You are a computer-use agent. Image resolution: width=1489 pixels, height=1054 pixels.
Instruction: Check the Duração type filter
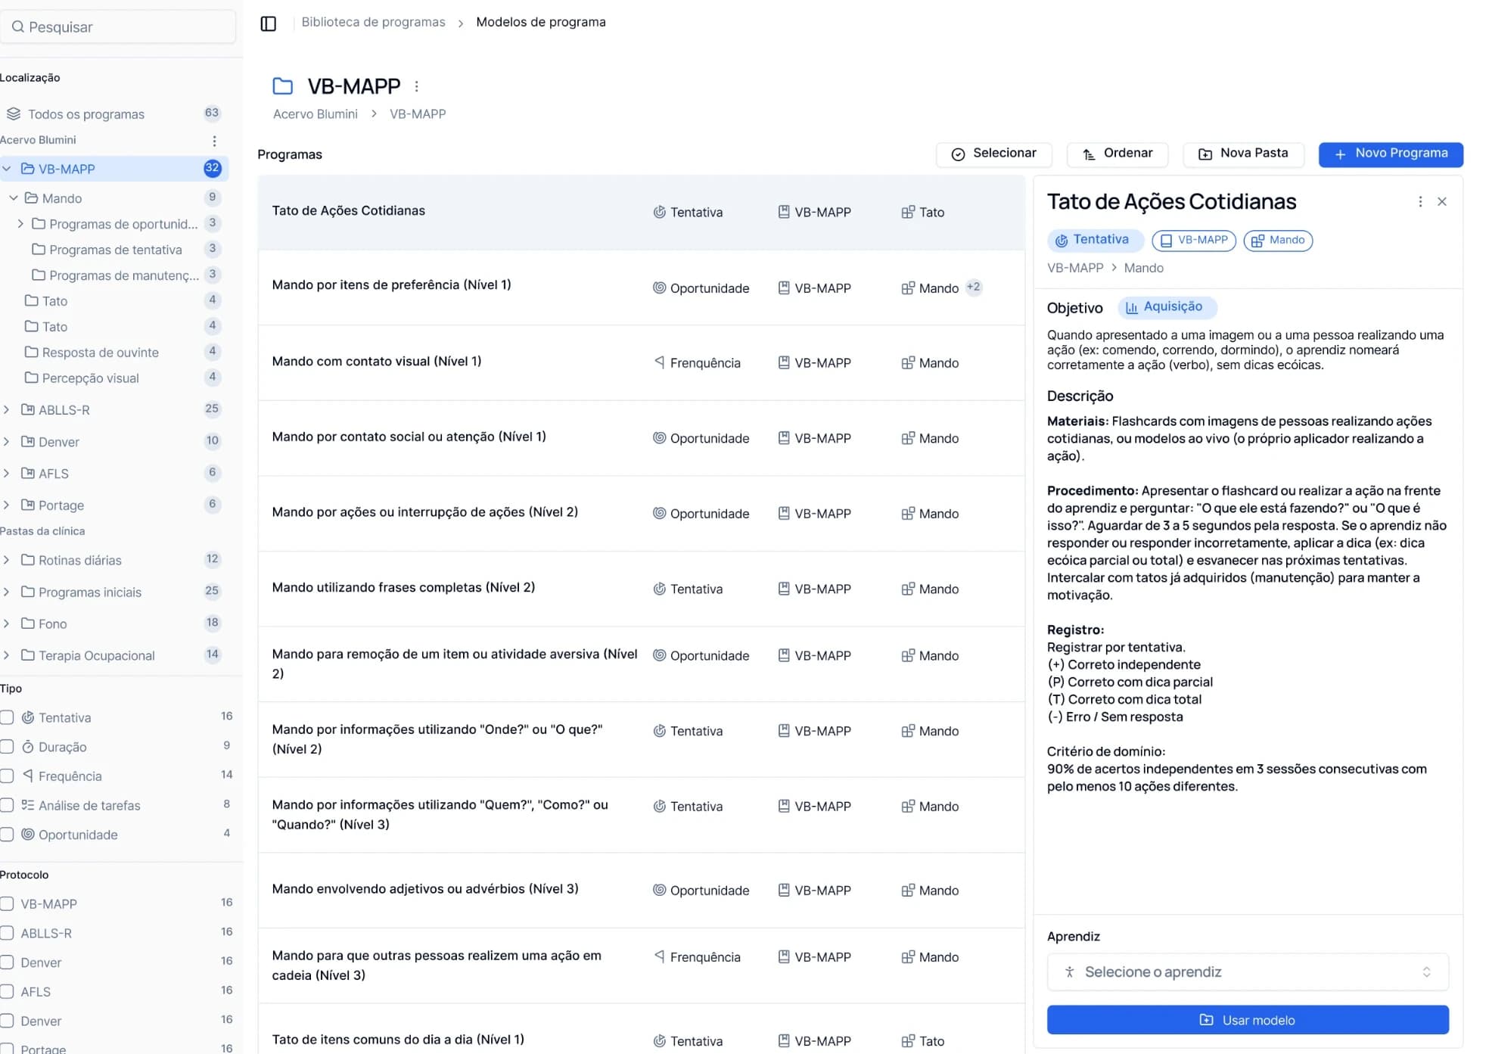tap(8, 747)
